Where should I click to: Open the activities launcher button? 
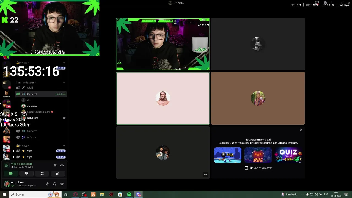[42, 174]
